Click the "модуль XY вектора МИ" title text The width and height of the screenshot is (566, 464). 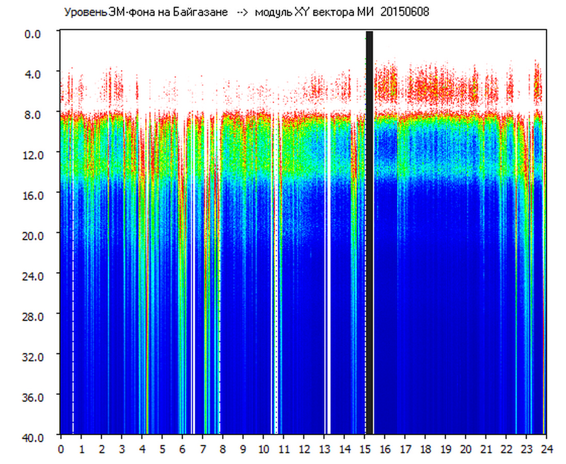coord(315,12)
